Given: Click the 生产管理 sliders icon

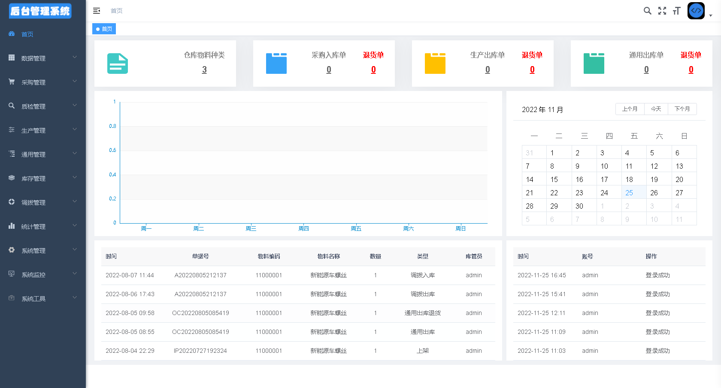Looking at the screenshot, I should pos(12,130).
